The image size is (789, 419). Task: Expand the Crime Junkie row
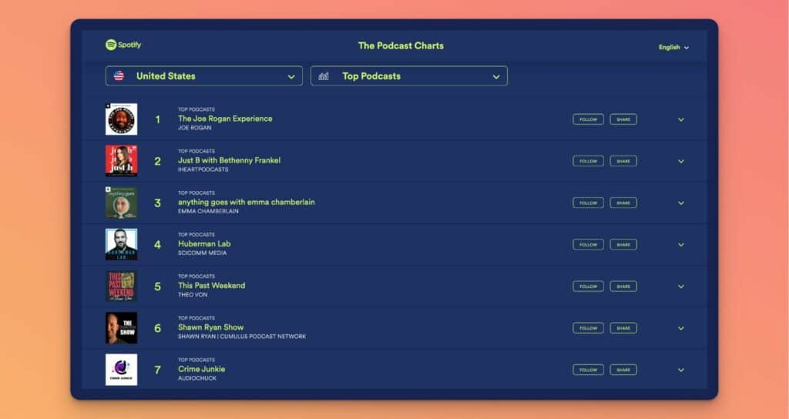coord(681,370)
